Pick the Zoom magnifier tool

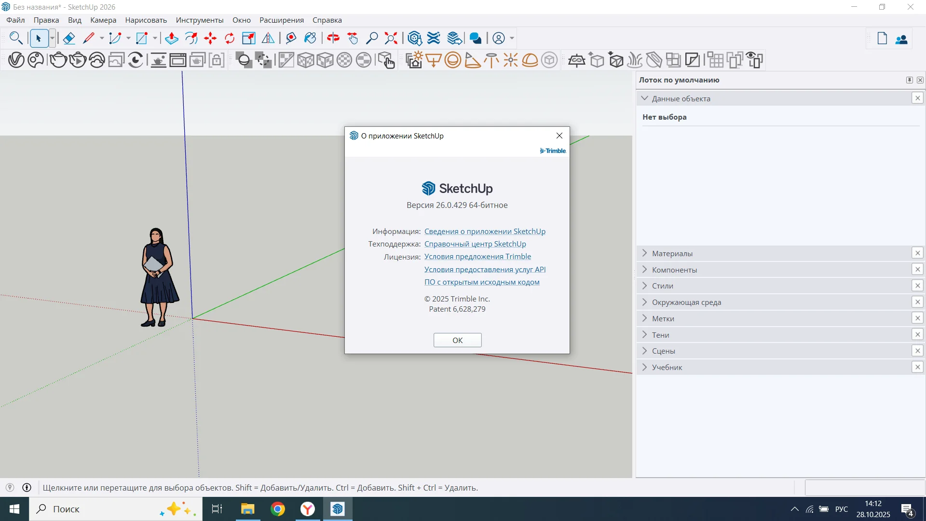[372, 38]
